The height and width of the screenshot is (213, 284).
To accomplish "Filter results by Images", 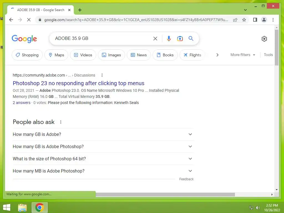I will [111, 55].
